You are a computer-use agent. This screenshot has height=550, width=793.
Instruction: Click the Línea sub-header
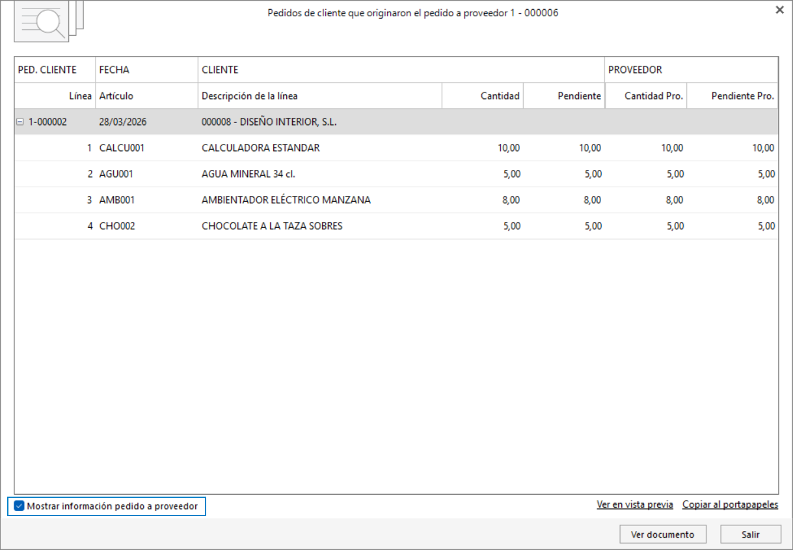point(55,96)
